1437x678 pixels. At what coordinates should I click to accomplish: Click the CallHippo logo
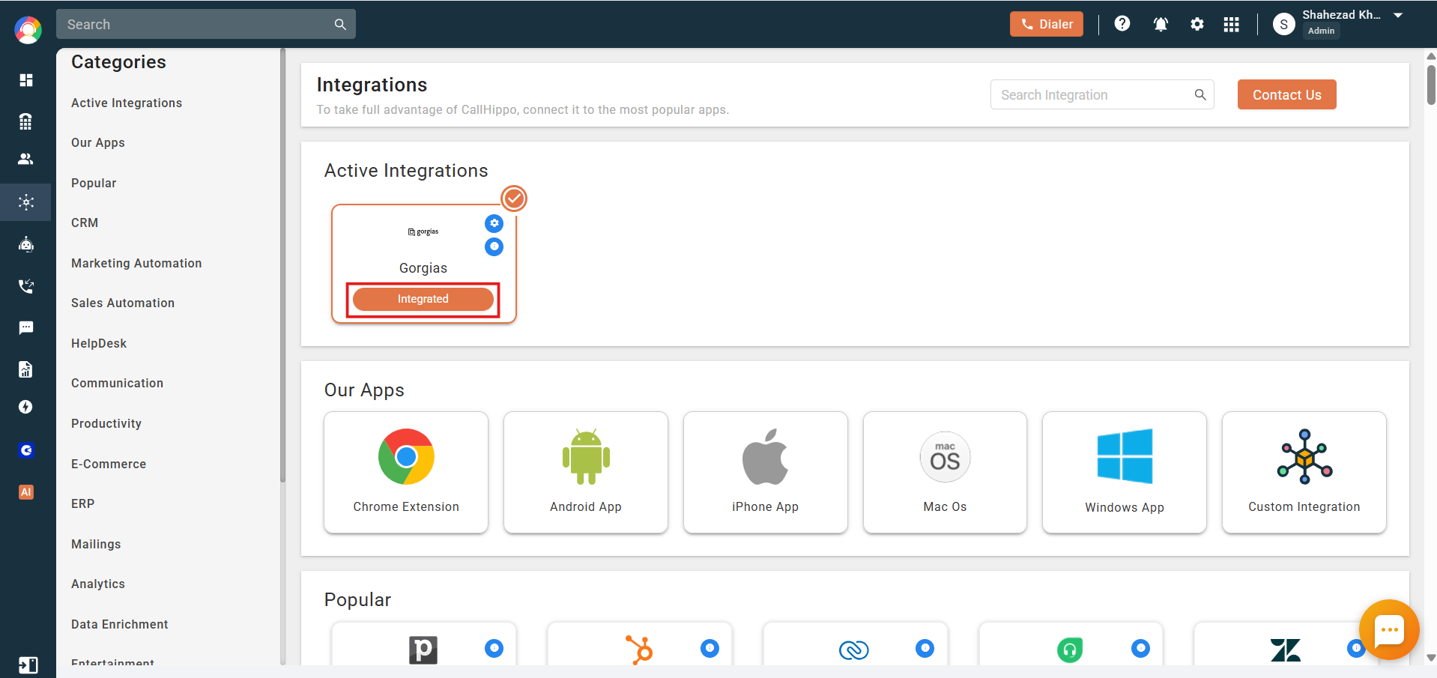point(28,30)
